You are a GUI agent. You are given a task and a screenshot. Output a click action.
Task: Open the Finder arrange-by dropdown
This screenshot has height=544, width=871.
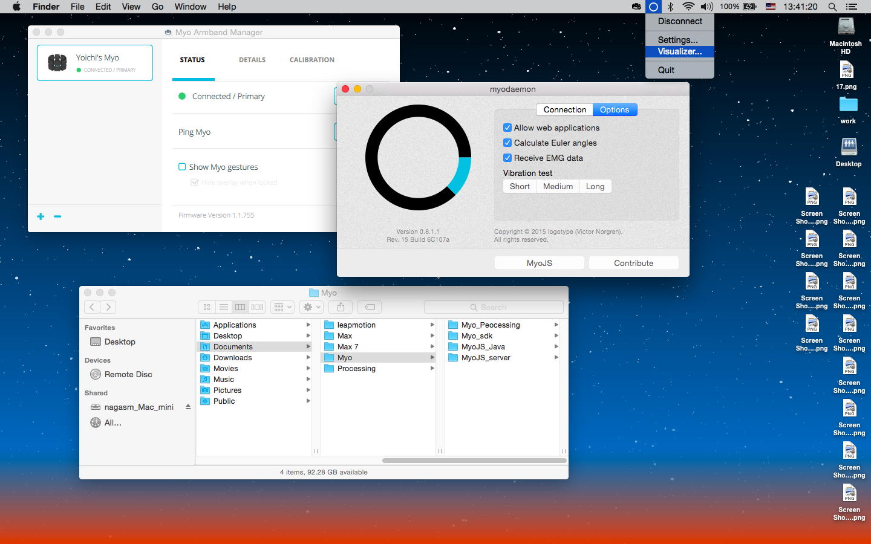[x=282, y=307]
